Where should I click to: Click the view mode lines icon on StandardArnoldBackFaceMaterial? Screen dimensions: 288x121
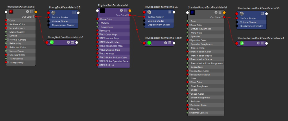[220, 12]
